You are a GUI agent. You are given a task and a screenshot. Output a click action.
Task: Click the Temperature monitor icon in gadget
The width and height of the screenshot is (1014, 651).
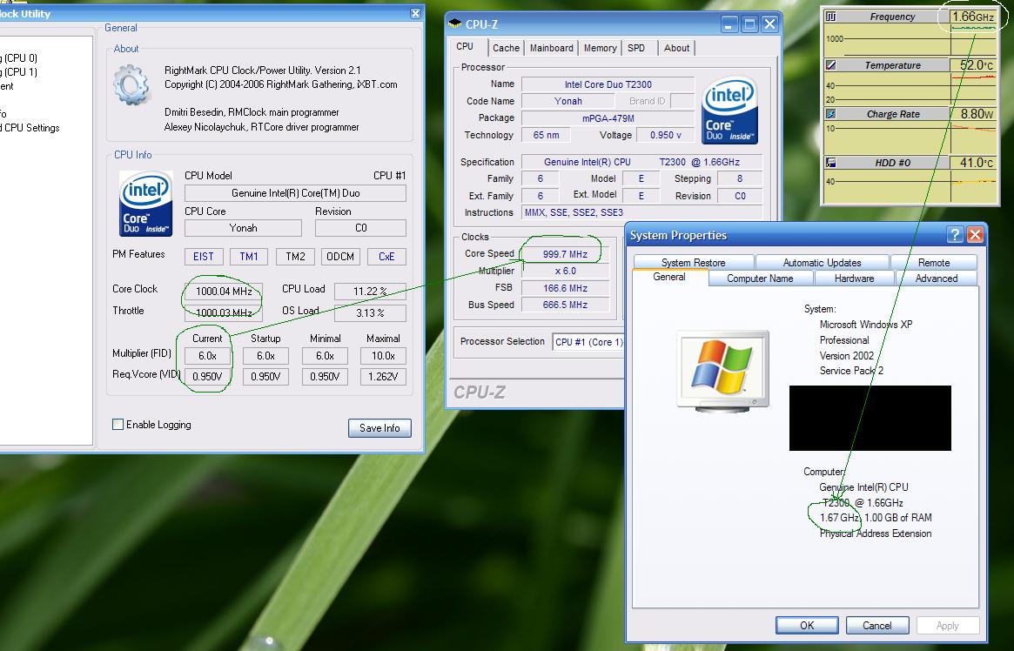coord(831,64)
